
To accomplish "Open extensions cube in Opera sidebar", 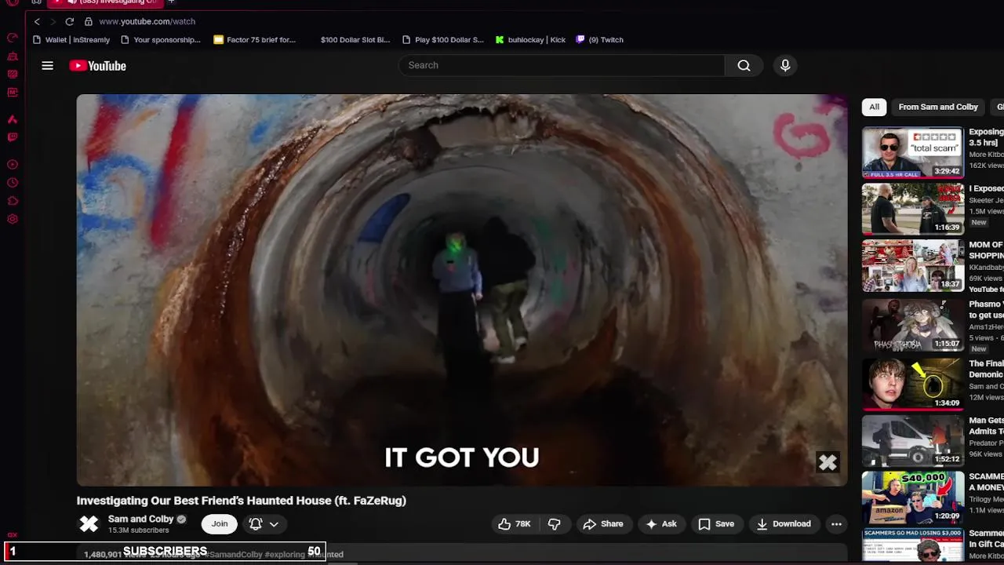I will (13, 201).
